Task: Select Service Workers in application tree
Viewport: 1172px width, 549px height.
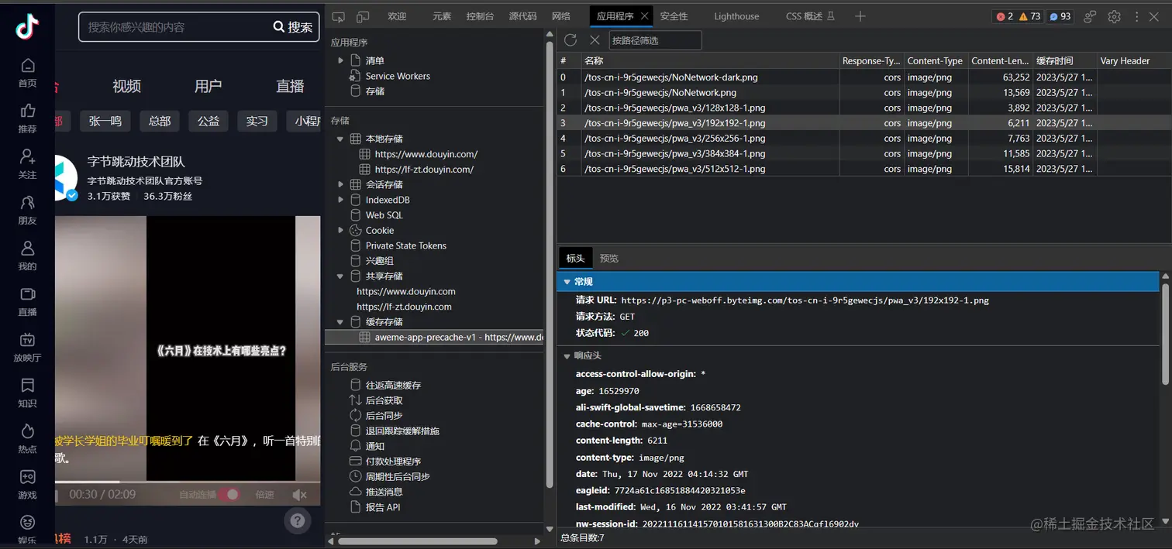Action: pos(398,76)
